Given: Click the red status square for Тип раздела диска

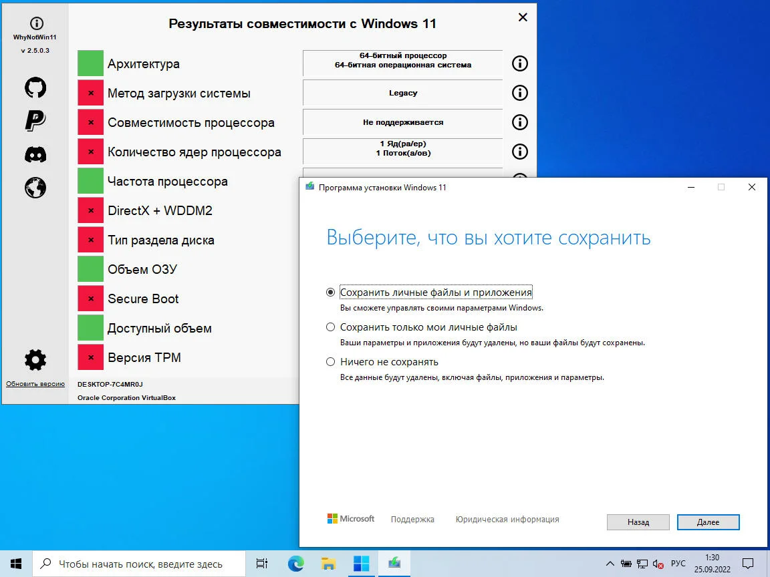Looking at the screenshot, I should 90,240.
